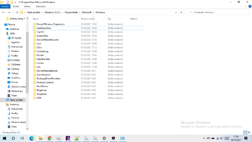The image size is (252, 142).
Task: Select the Power Efficiency Diagnostics folder
Action: coord(51,24)
